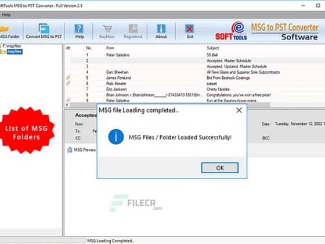This screenshot has height=244, width=325.
Task: Select email from Brian Johnson
Action: pos(195,95)
